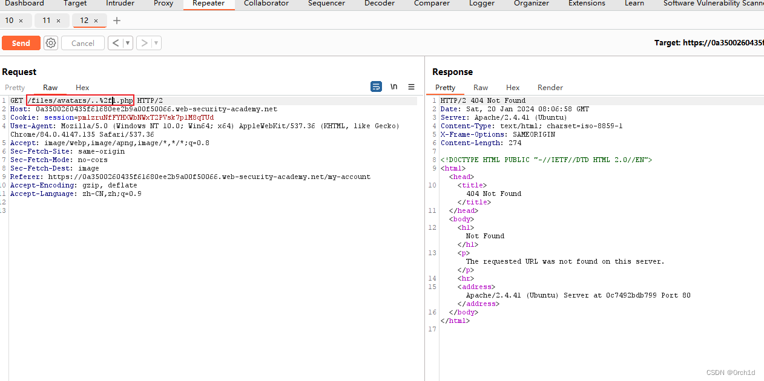
Task: Go back to previous request arrow
Action: tap(116, 43)
